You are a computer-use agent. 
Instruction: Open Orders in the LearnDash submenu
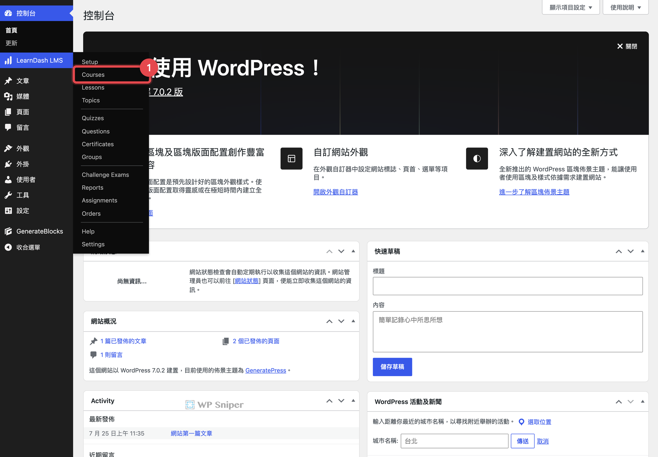coord(91,214)
